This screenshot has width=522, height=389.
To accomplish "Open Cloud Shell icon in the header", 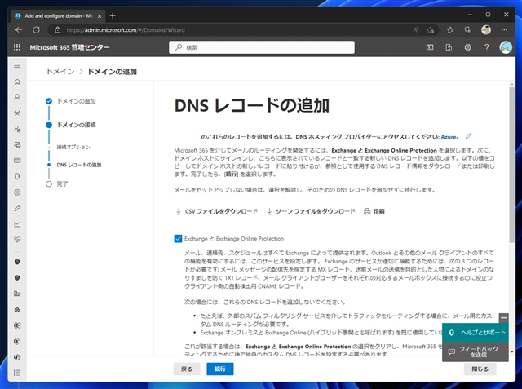I will click(430, 47).
